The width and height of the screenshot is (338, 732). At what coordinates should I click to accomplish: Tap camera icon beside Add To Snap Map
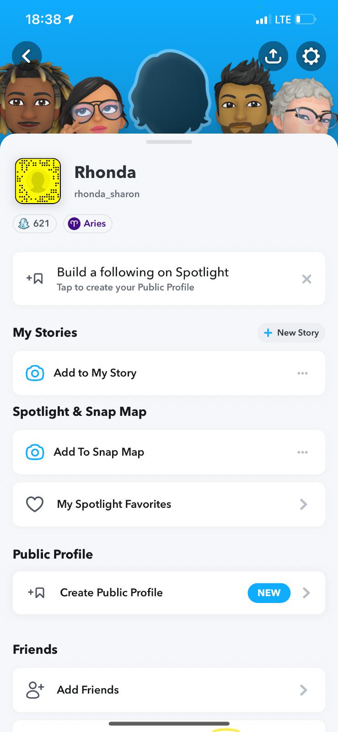(x=35, y=452)
